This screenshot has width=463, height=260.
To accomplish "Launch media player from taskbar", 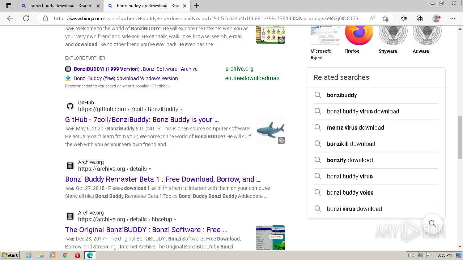I will point(53,255).
